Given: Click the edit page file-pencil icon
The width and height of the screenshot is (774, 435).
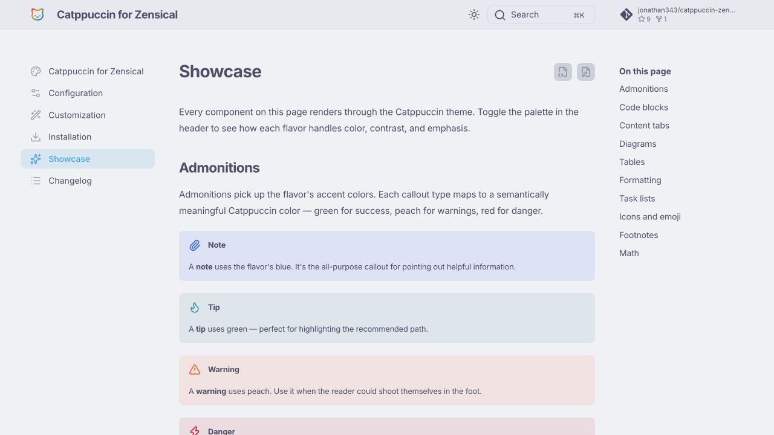Looking at the screenshot, I should coord(586,72).
